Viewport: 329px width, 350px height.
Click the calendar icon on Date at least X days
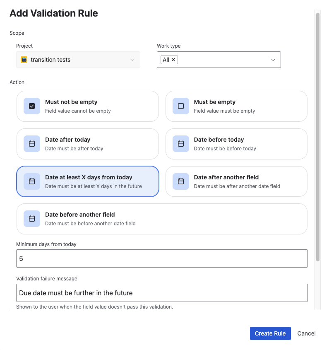(32, 181)
